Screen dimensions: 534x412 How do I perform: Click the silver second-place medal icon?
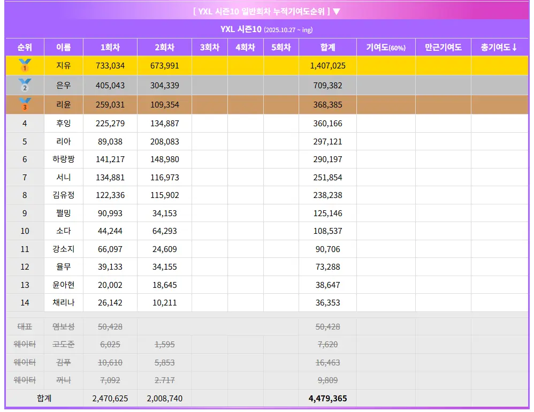(25, 85)
